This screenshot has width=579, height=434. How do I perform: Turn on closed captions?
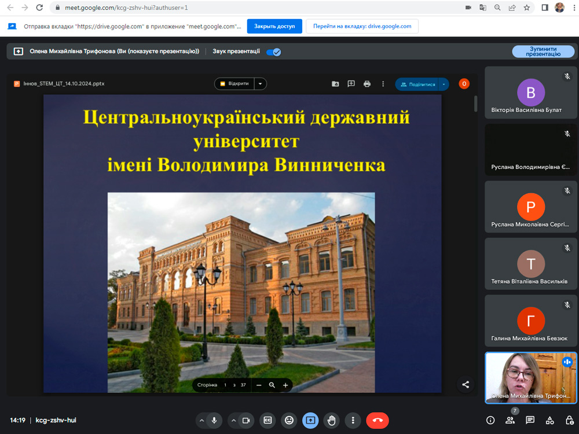267,420
